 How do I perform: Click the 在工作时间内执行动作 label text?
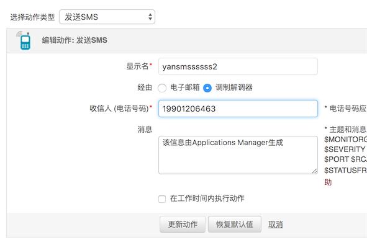click(207, 198)
